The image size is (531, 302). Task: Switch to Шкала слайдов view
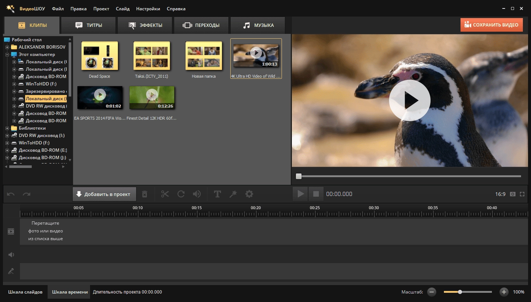click(x=25, y=292)
